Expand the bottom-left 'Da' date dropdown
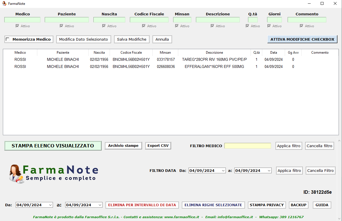Viewport: 342px width, 221px height. 50,205
